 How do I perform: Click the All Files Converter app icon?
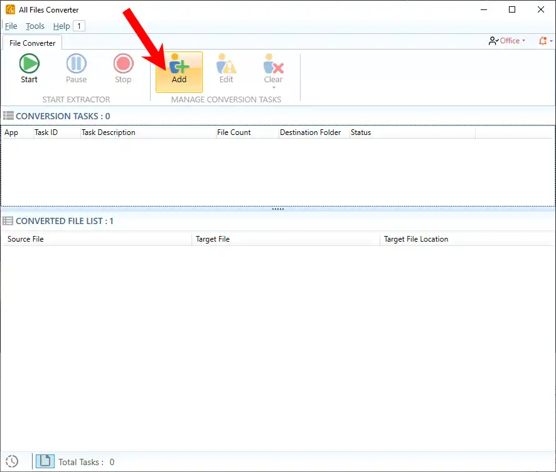click(x=10, y=9)
